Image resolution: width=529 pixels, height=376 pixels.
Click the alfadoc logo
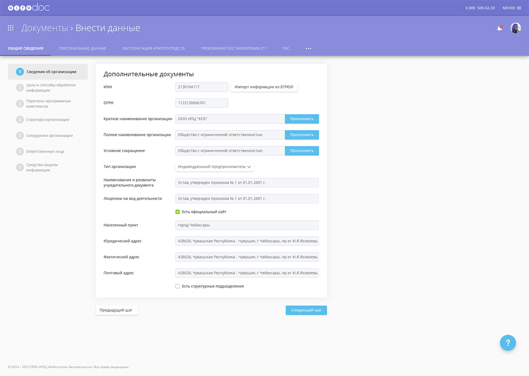[29, 7]
